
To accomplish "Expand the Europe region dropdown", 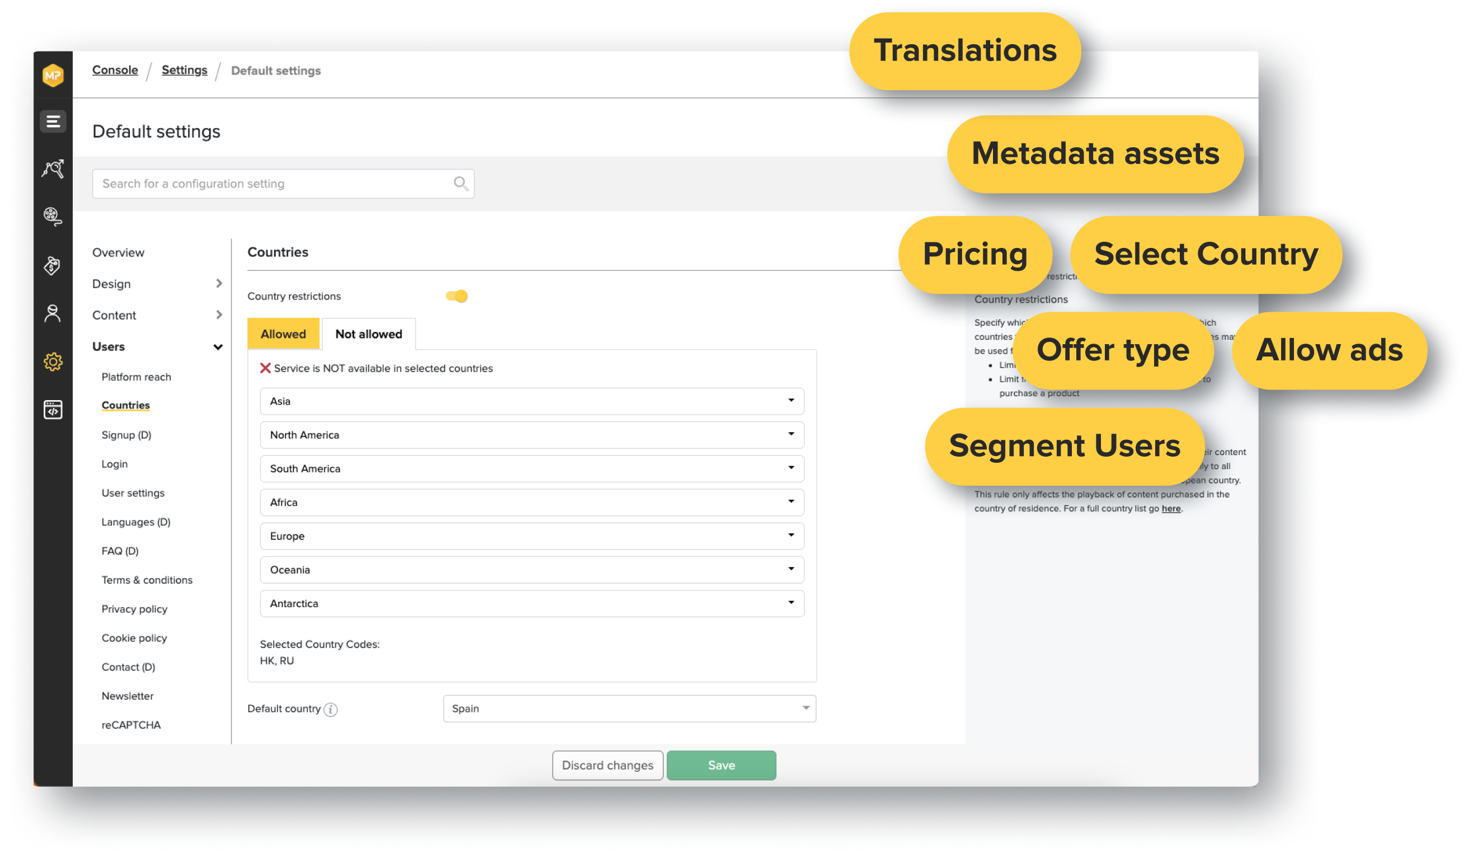I will [793, 536].
